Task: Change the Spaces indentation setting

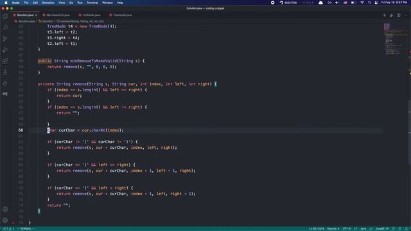Action: tap(333, 228)
